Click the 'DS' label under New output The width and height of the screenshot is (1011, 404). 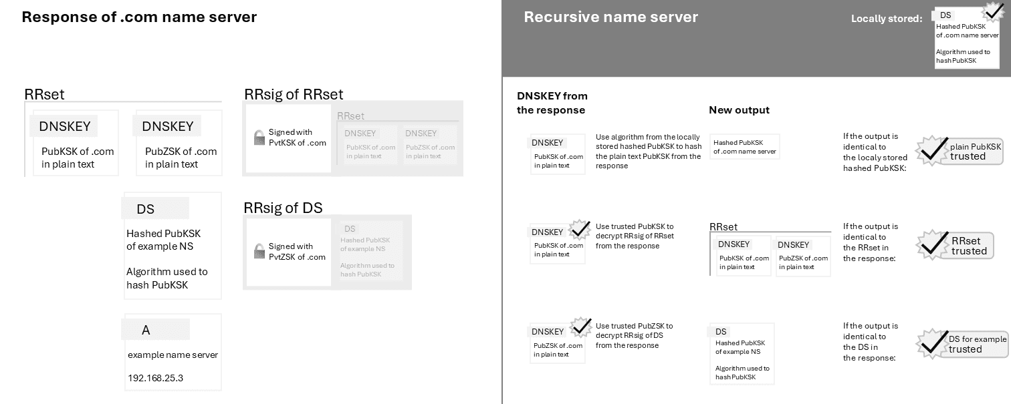pyautogui.click(x=721, y=332)
